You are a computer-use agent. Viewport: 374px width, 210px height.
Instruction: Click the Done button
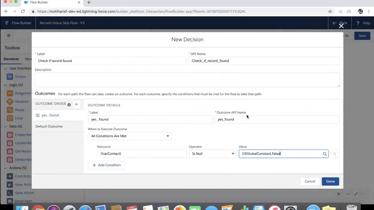click(330, 181)
